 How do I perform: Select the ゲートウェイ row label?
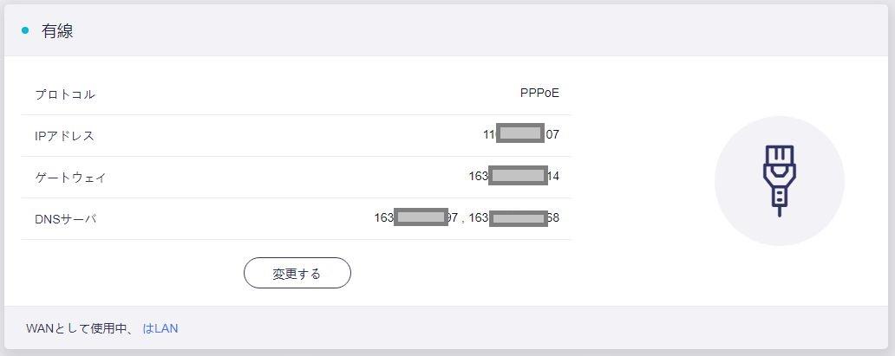tap(70, 177)
